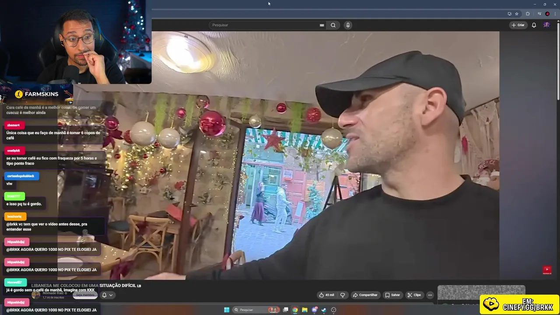Start voice search with microphone icon
Image resolution: width=560 pixels, height=315 pixels.
coord(348,25)
